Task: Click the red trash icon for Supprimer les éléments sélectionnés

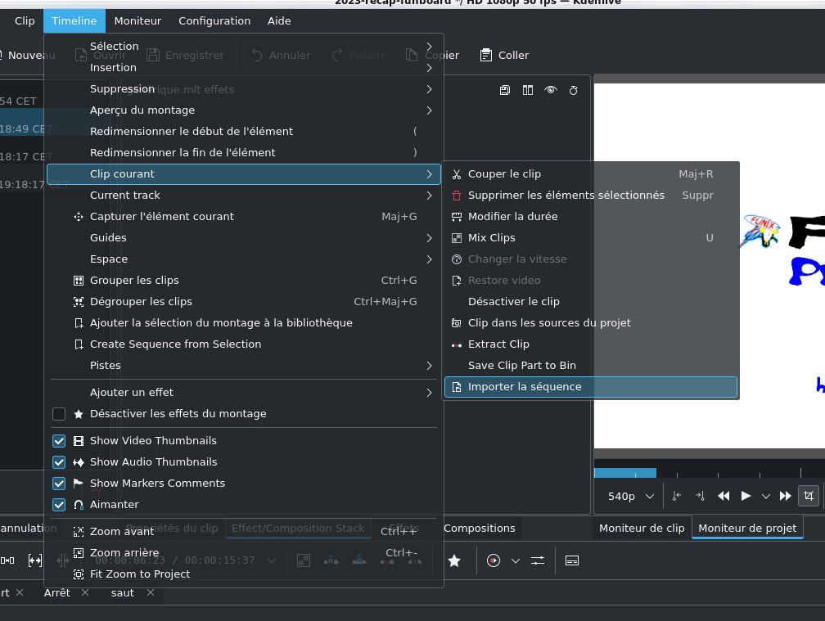Action: click(x=456, y=196)
